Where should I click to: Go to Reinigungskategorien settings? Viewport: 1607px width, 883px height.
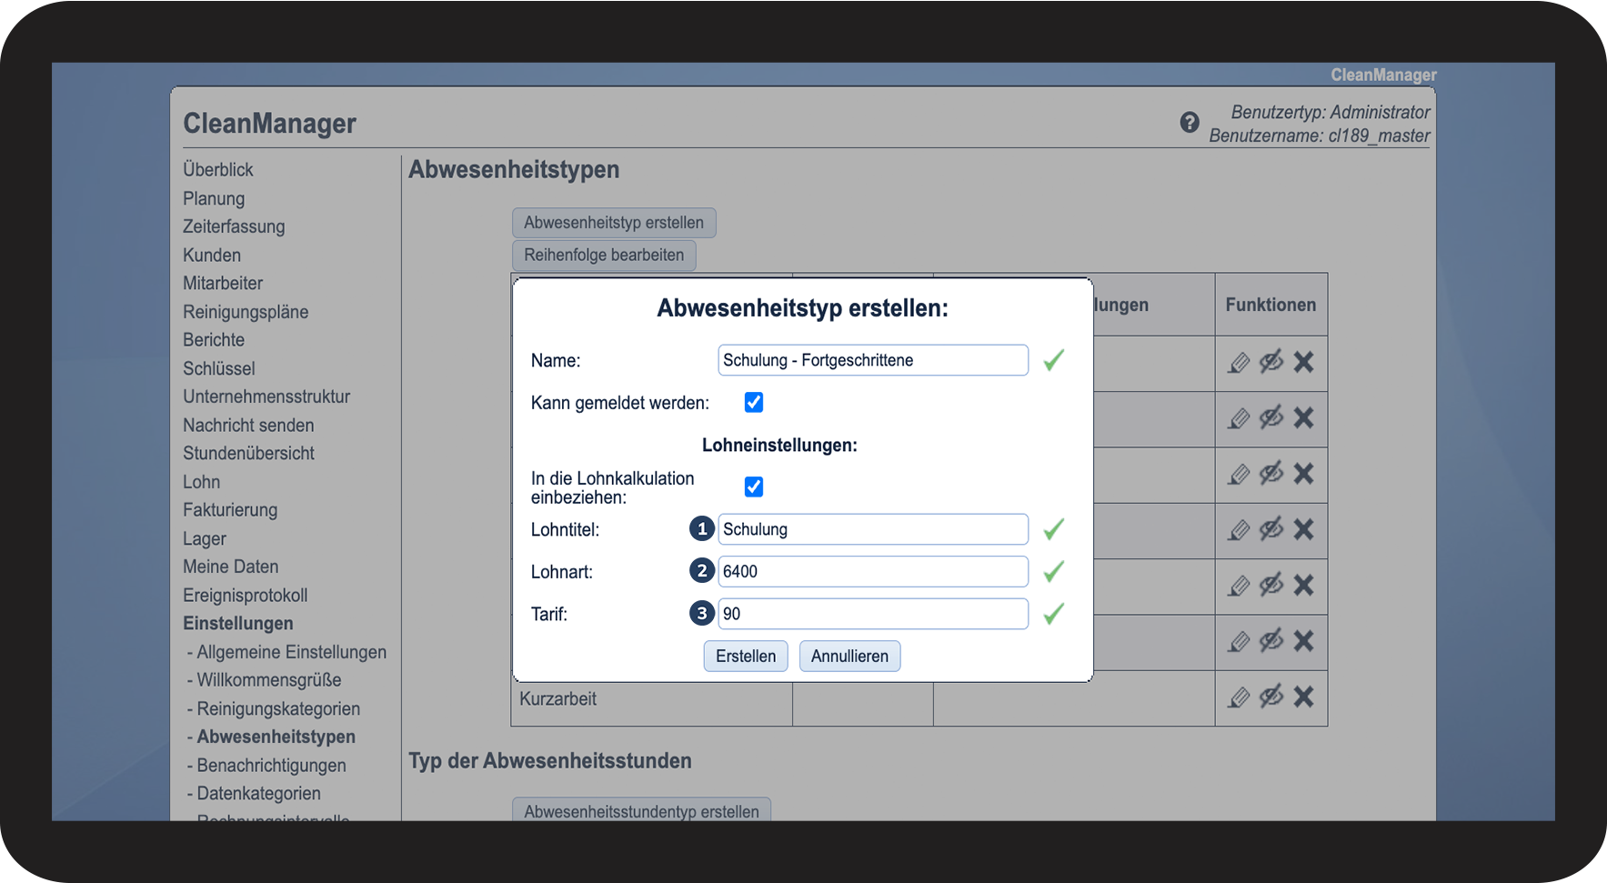[x=278, y=708]
